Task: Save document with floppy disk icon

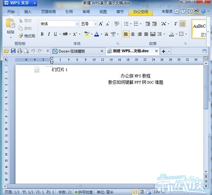Action: (x=13, y=51)
